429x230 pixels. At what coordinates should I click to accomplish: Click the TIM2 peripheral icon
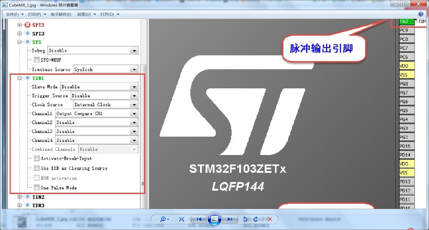click(28, 197)
